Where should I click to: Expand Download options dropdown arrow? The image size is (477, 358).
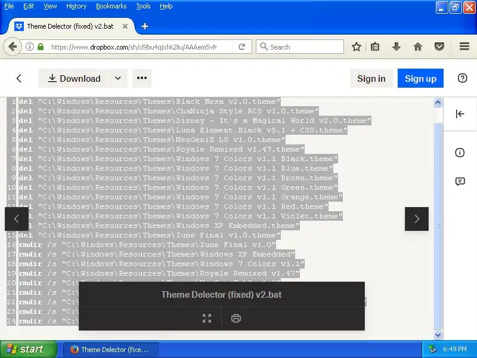point(118,78)
